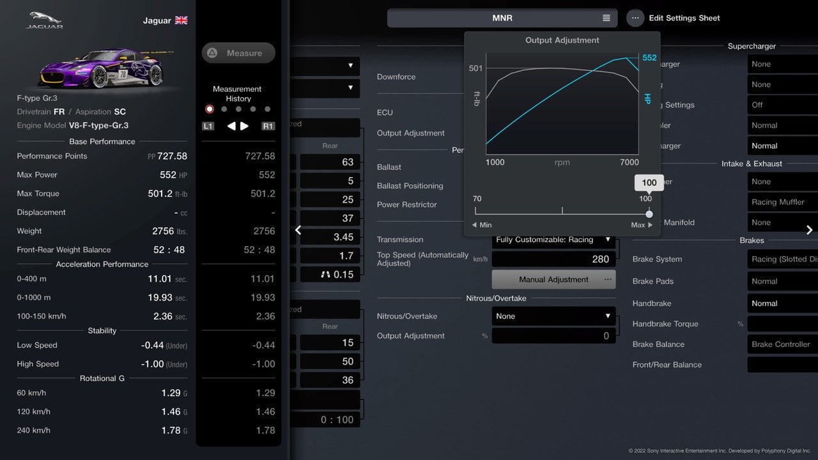Click the United Kingdom flag icon

[181, 20]
